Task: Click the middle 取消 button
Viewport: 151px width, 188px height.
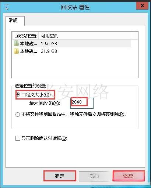Action: click(x=94, y=176)
